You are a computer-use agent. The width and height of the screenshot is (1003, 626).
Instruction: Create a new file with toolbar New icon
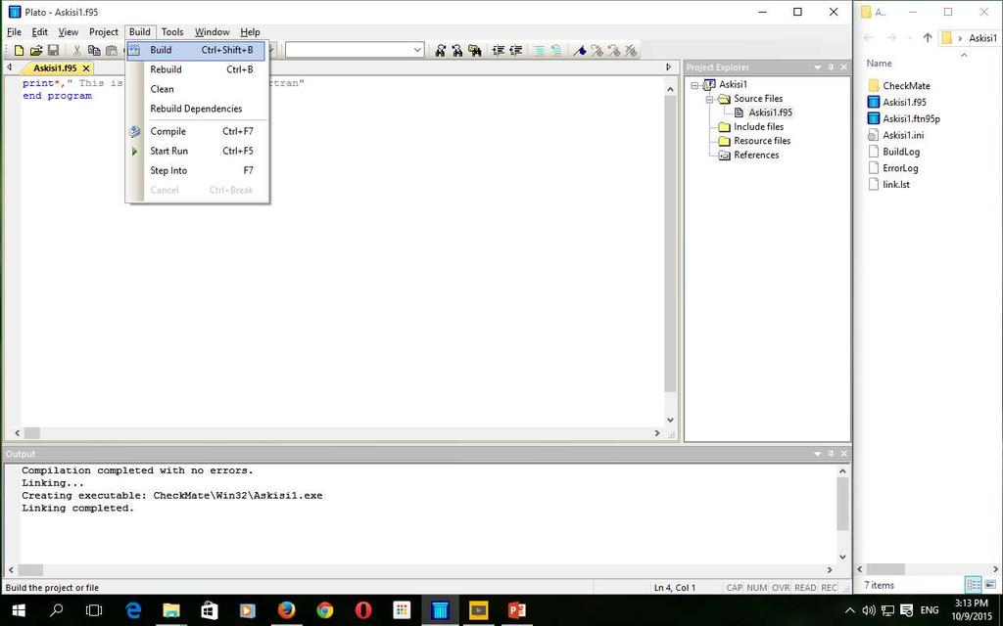pyautogui.click(x=20, y=51)
